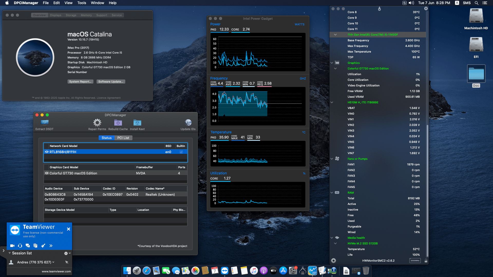Show more TeamViewer tools with double arrow
This screenshot has height=277, width=493.
pyautogui.click(x=51, y=246)
